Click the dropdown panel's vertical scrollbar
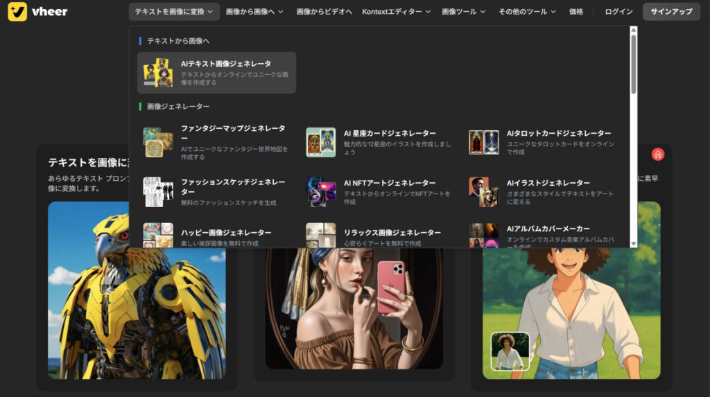The height and width of the screenshot is (397, 710). tap(633, 66)
